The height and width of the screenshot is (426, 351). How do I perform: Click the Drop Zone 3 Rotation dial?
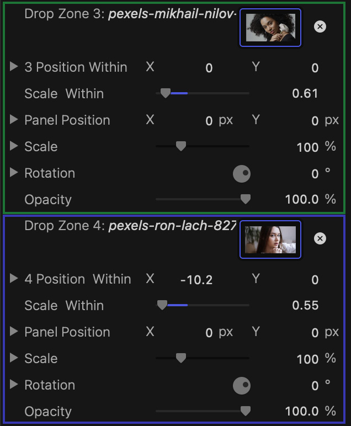[242, 174]
